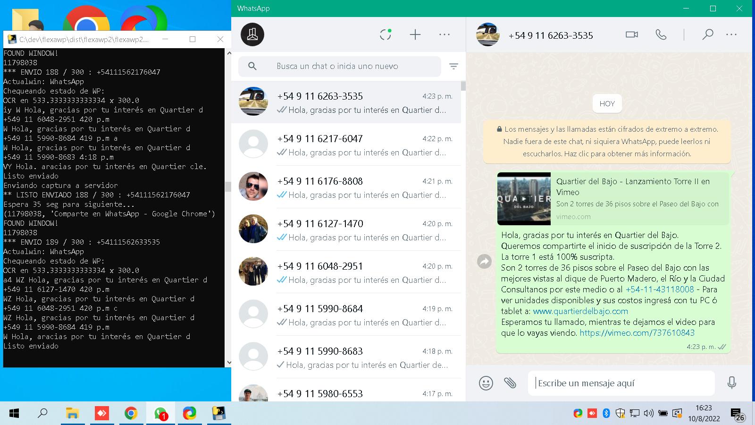Screen dimensions: 755x425
Task: Record a voice message with microphone
Action: tap(732, 383)
